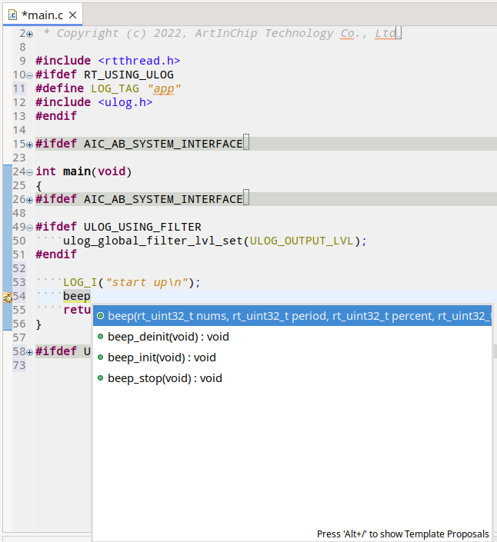This screenshot has height=542, width=497.
Task: Click the "start up\n" string on line 53
Action: (x=146, y=282)
